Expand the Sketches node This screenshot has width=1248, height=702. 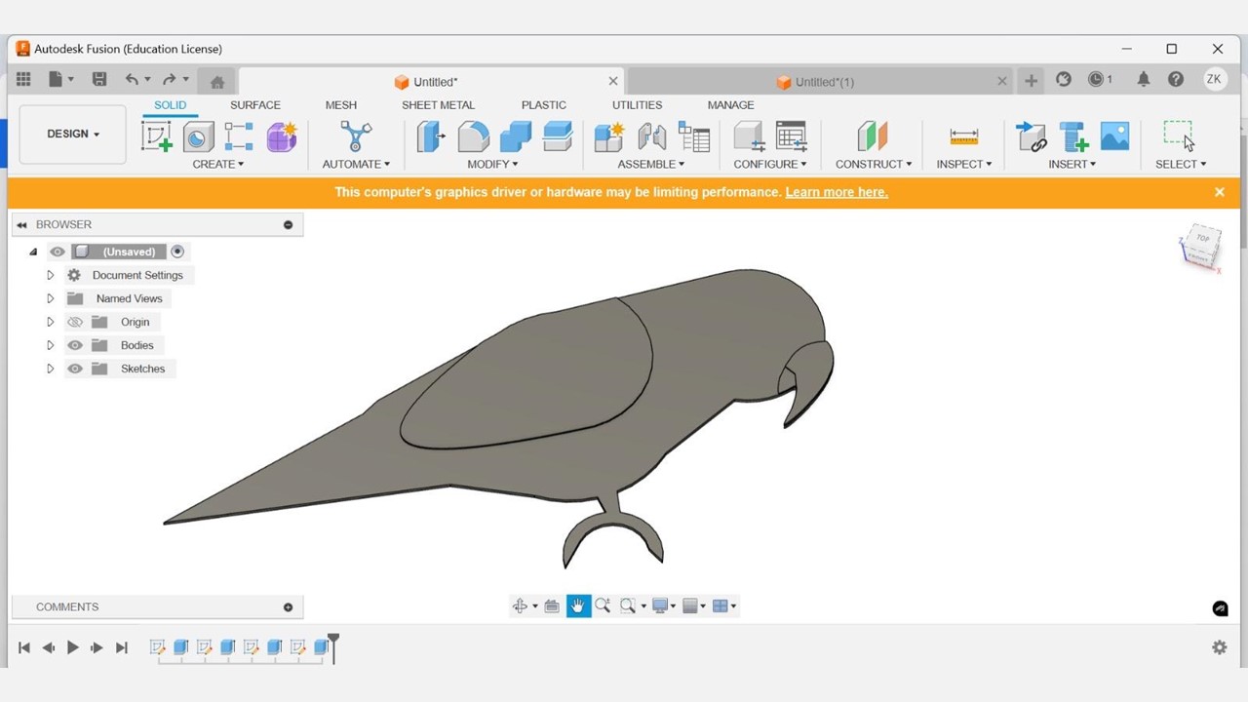51,369
